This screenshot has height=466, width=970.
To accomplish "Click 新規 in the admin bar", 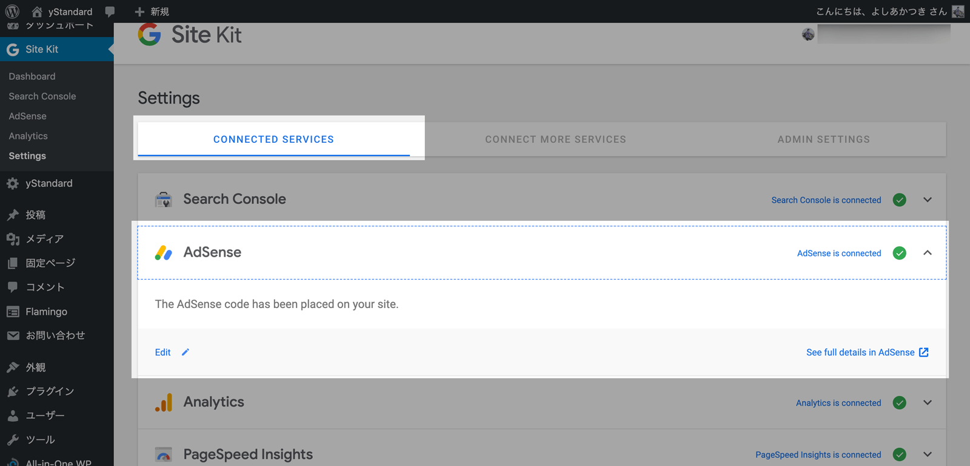I will point(159,11).
